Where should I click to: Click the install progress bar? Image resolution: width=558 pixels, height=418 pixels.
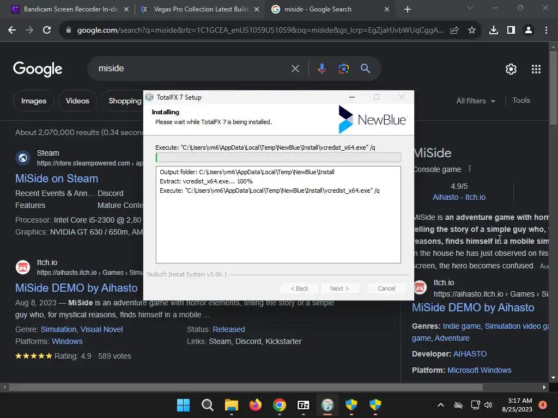(x=278, y=157)
